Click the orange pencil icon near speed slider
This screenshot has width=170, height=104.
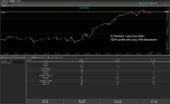[x=165, y=5]
